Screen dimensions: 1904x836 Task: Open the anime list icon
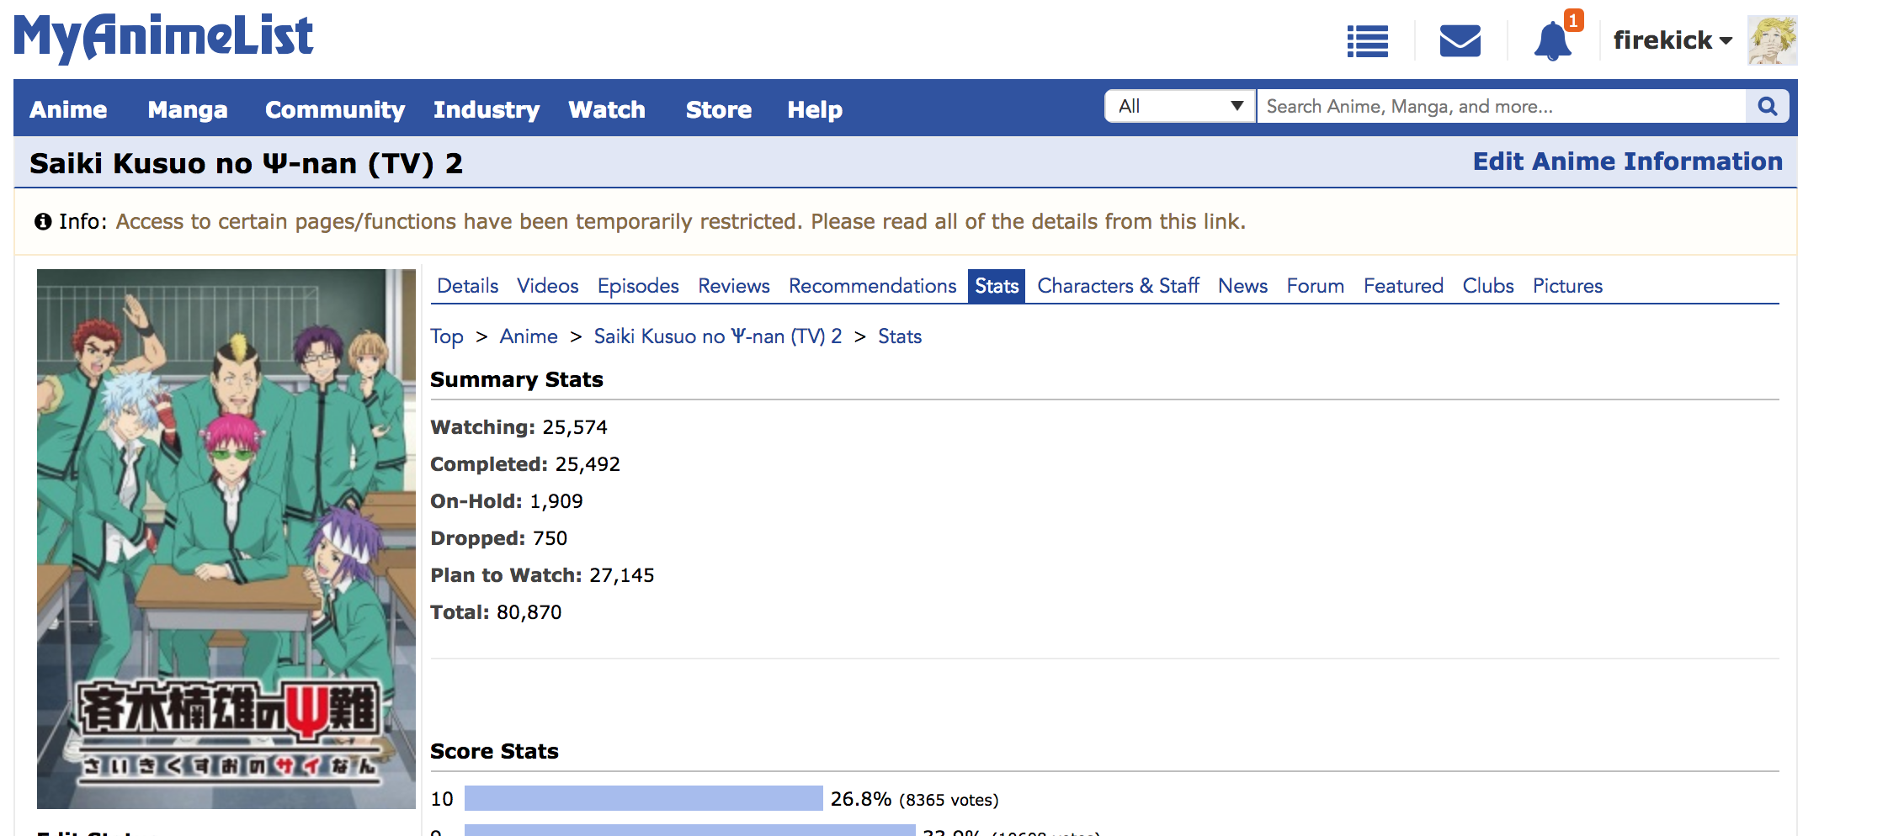pyautogui.click(x=1367, y=41)
